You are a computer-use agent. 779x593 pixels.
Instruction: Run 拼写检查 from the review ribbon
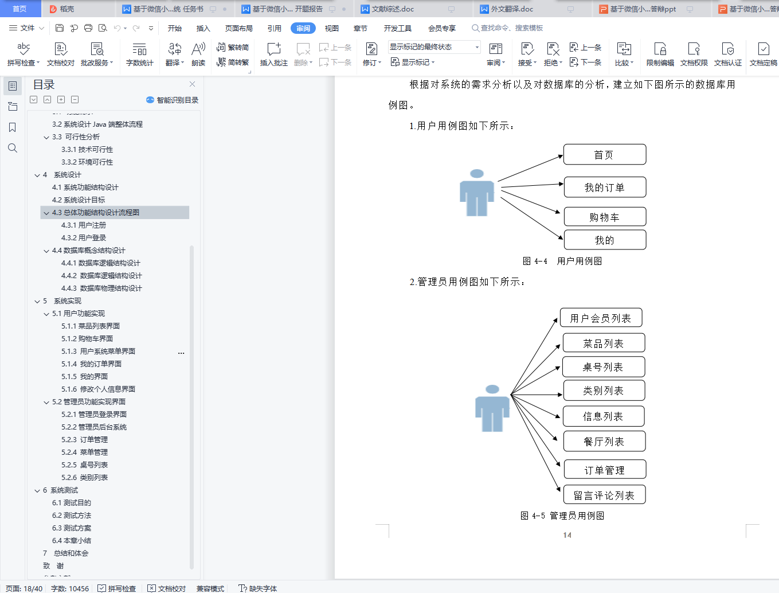(x=24, y=54)
